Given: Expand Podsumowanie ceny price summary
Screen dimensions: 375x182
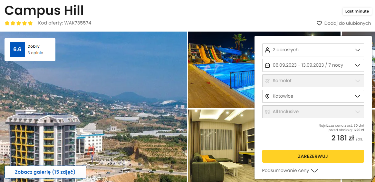Looking at the screenshot, I should pyautogui.click(x=290, y=170).
